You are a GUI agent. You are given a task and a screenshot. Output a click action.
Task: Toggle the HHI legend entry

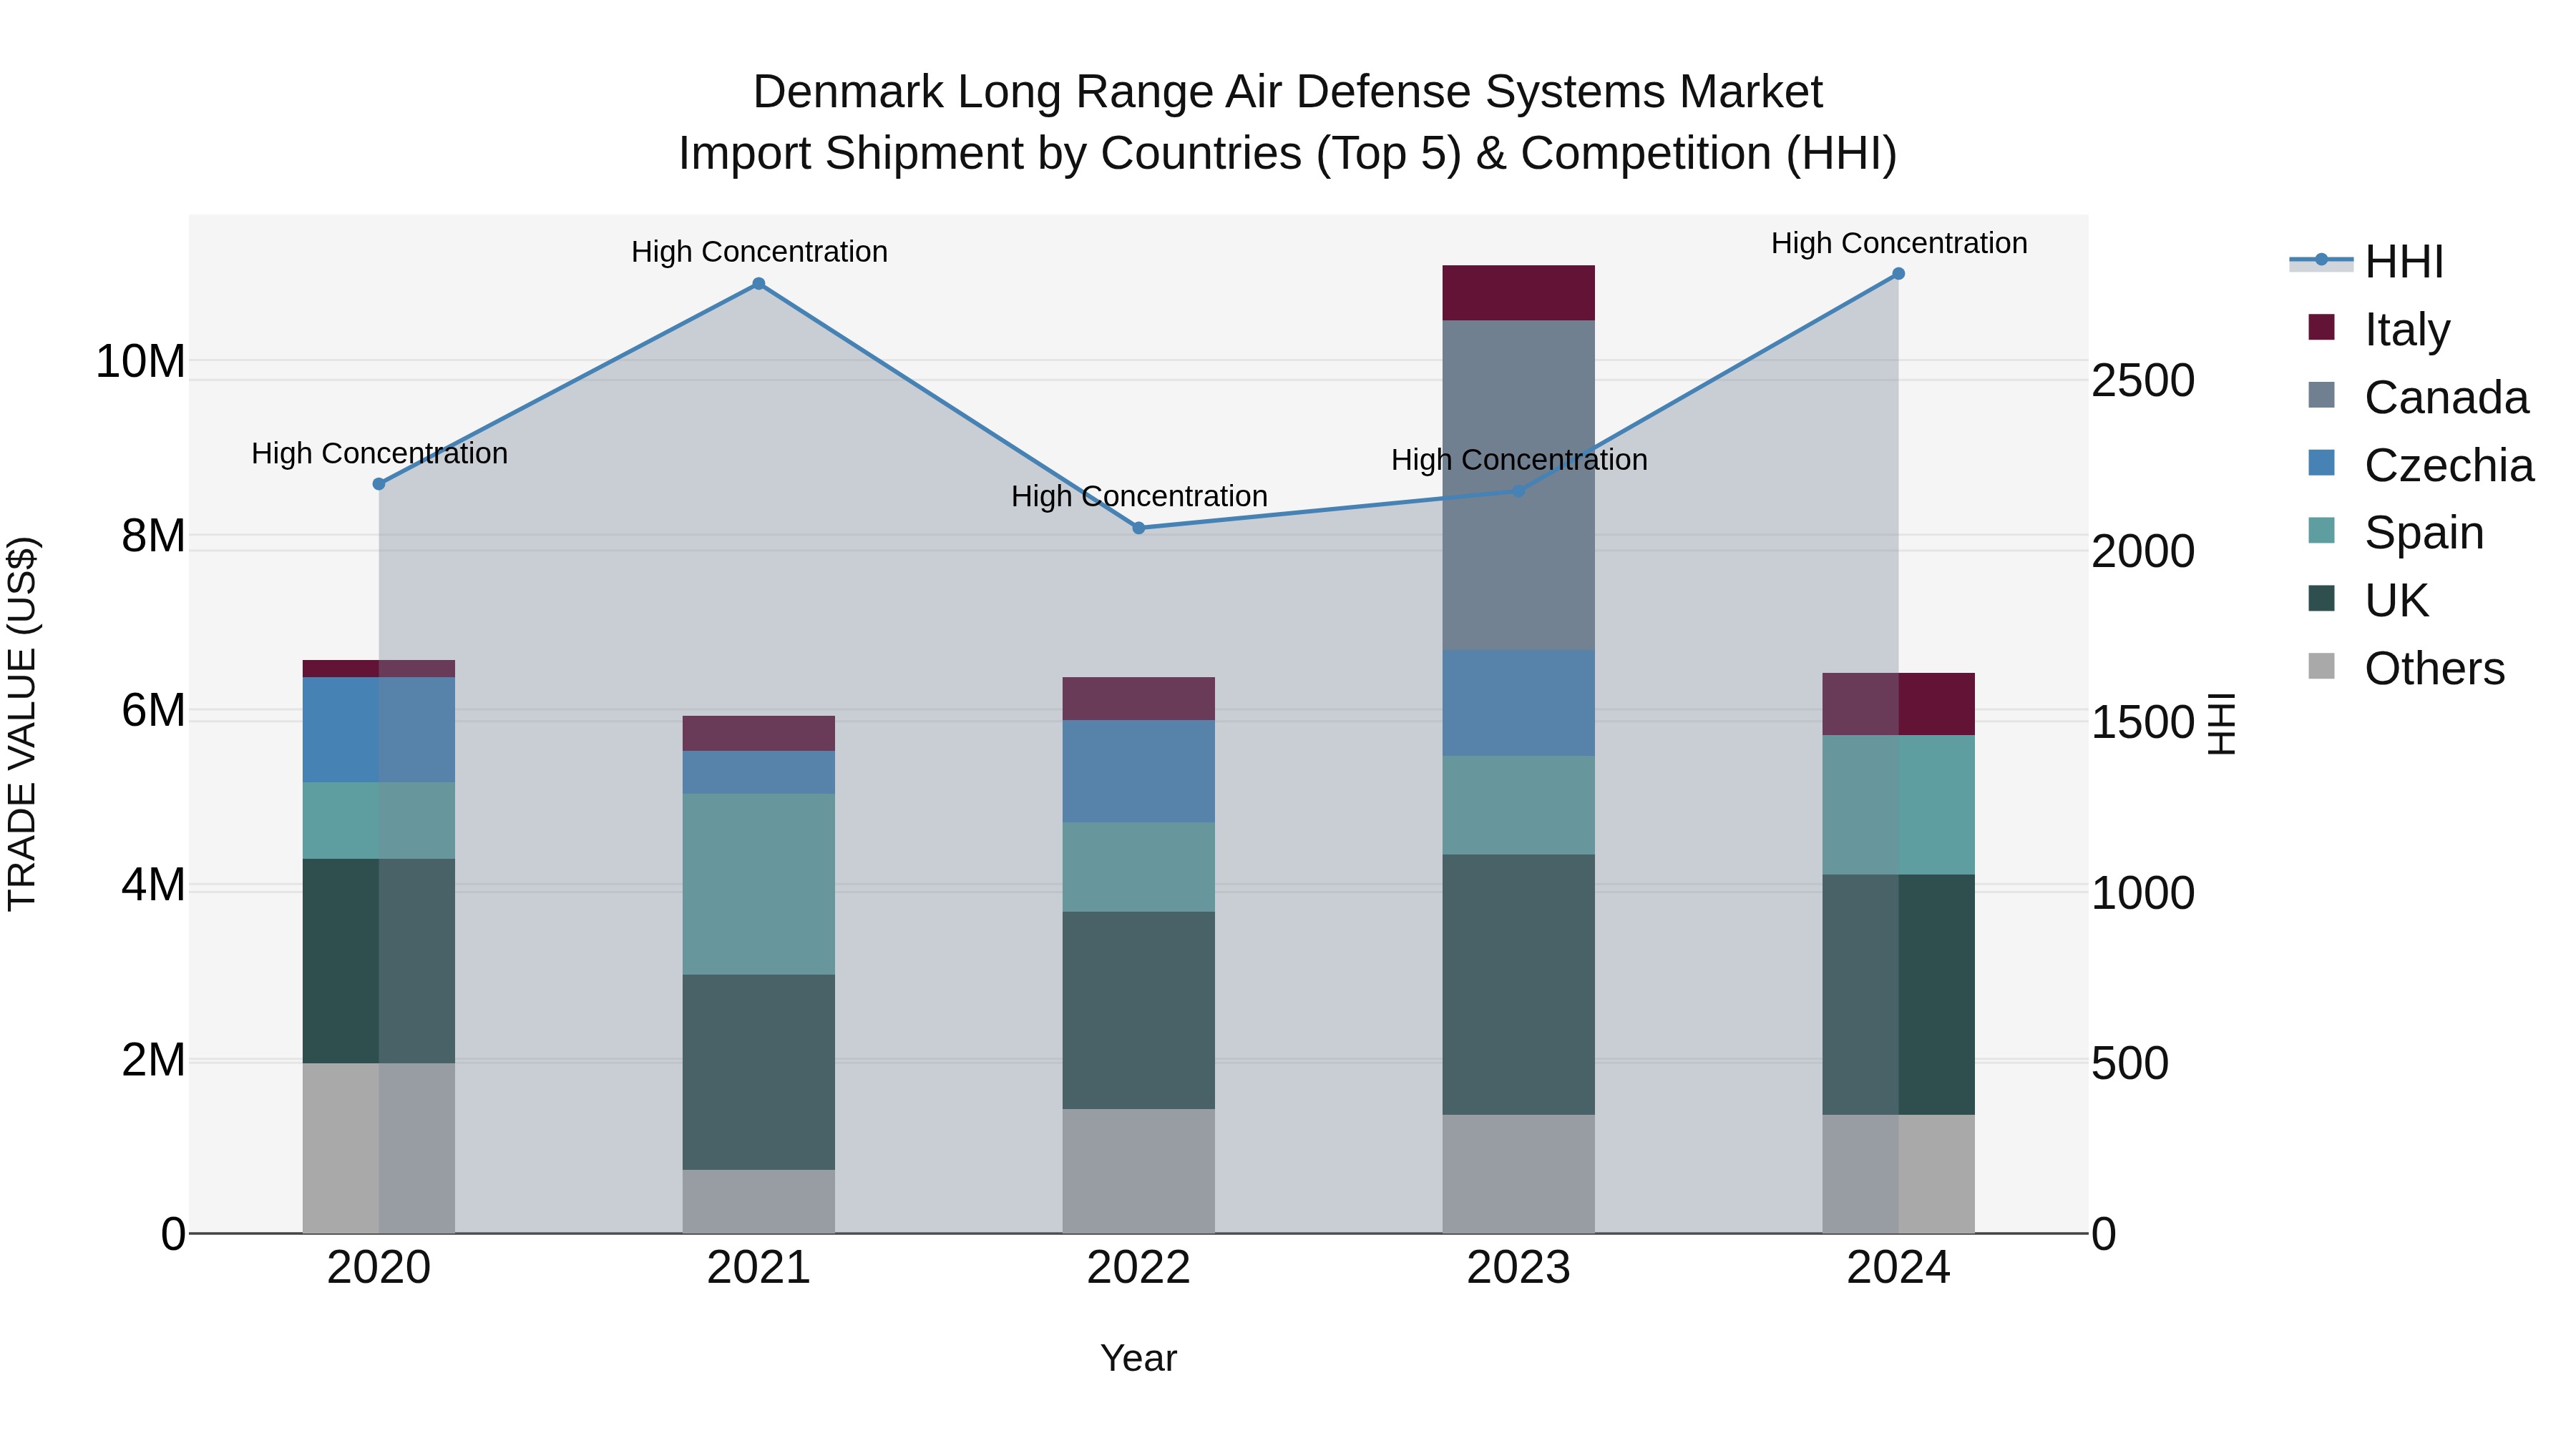2366,262
